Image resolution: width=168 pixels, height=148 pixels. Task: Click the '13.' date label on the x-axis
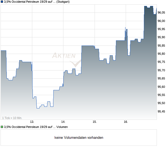(32, 122)
